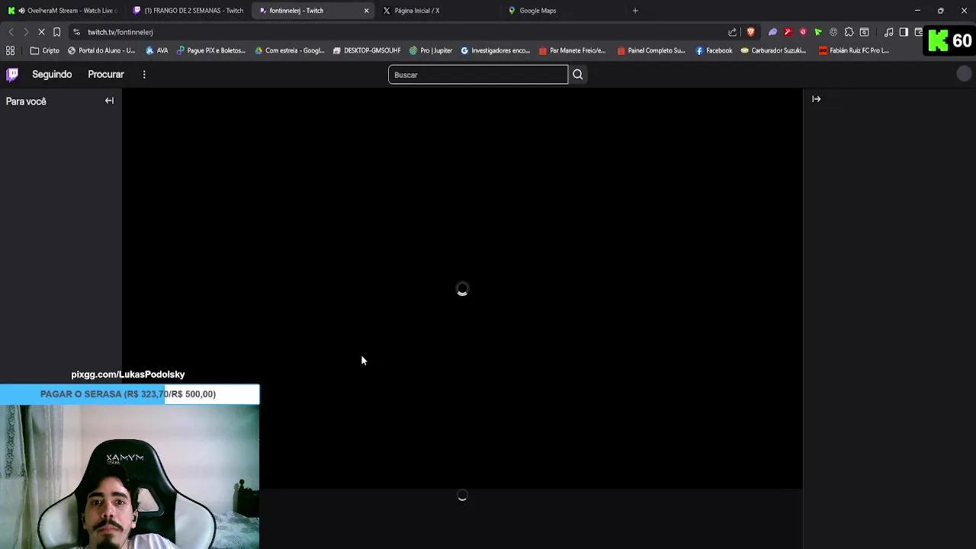The height and width of the screenshot is (549, 976).
Task: Open the Extensions puzzle piece menu
Action: click(x=849, y=32)
